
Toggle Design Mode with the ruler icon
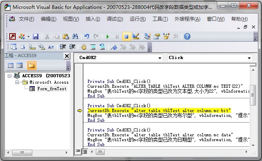point(136,36)
